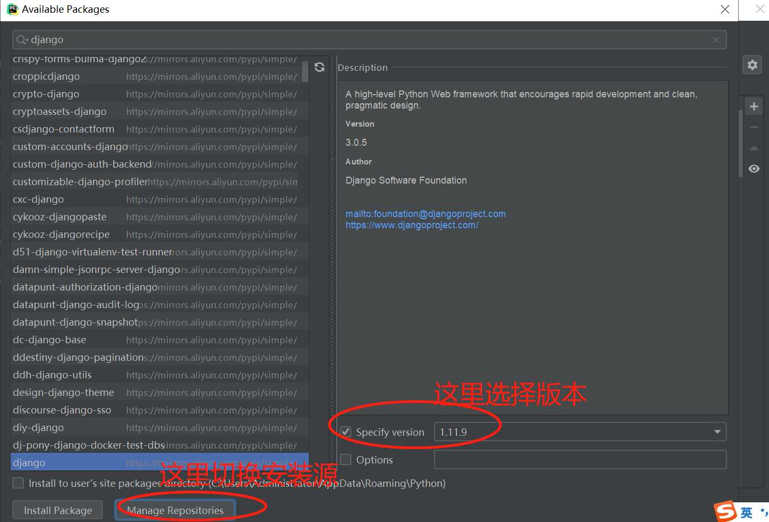Screen dimensions: 769x522
Task: Click the upgrade arrow icon
Action: click(x=754, y=148)
